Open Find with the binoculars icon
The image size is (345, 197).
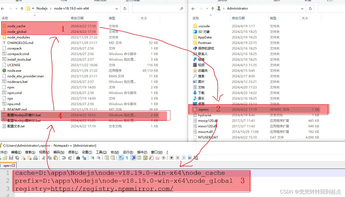point(78,158)
